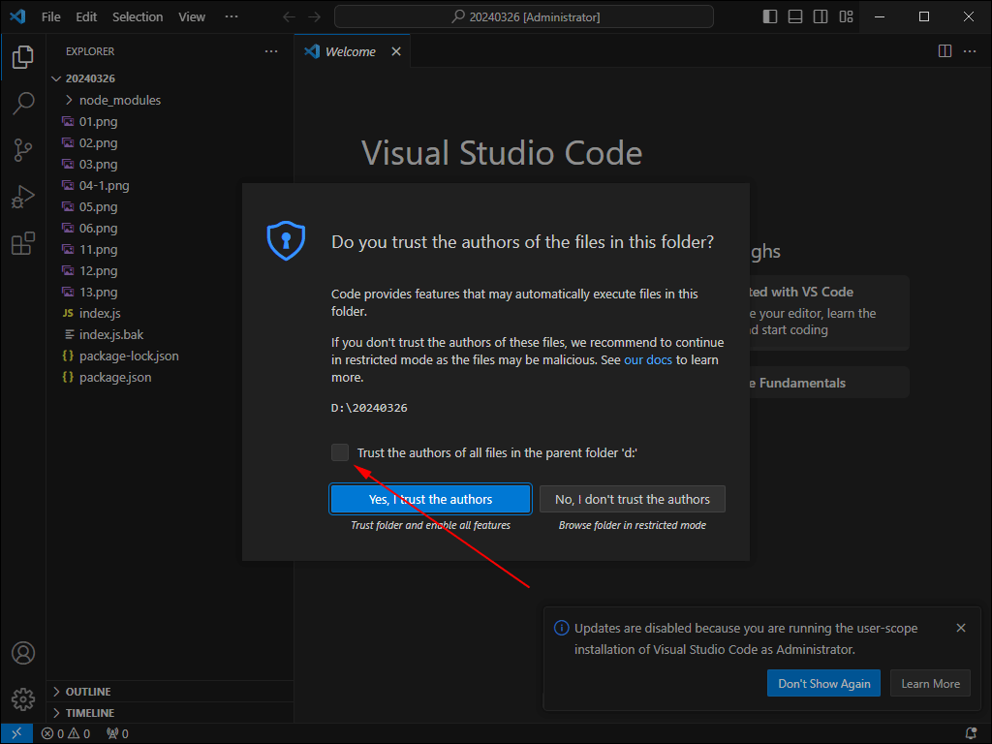Screen dimensions: 992x744
Task: Open 01.png in explorer
Action: 170,121
